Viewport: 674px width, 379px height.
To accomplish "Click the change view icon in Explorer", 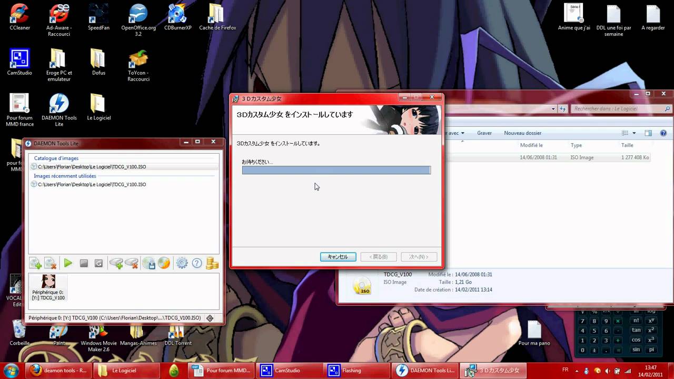I will pyautogui.click(x=625, y=133).
